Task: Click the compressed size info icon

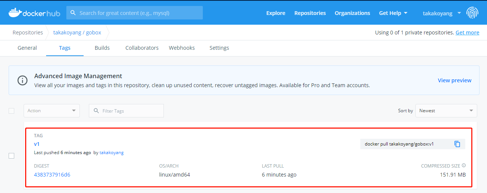Action: coord(464,166)
